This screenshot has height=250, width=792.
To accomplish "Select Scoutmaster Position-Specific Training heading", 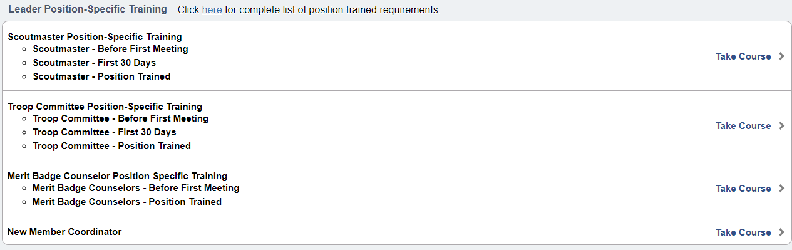I will click(x=95, y=37).
